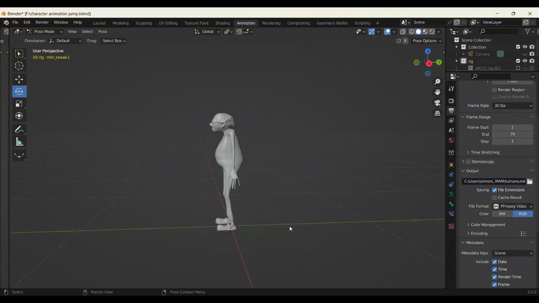Switch to rendered viewport shading
539x303 pixels.
[432, 32]
